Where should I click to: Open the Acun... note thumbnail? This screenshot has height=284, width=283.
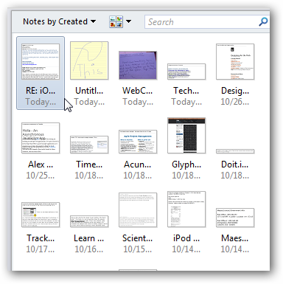pos(138,142)
